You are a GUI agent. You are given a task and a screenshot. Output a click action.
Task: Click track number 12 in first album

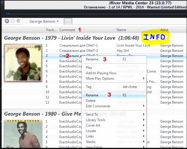47,102
